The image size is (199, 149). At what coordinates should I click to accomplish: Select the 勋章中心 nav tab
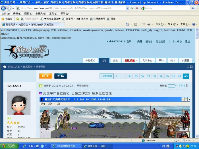click(147, 60)
